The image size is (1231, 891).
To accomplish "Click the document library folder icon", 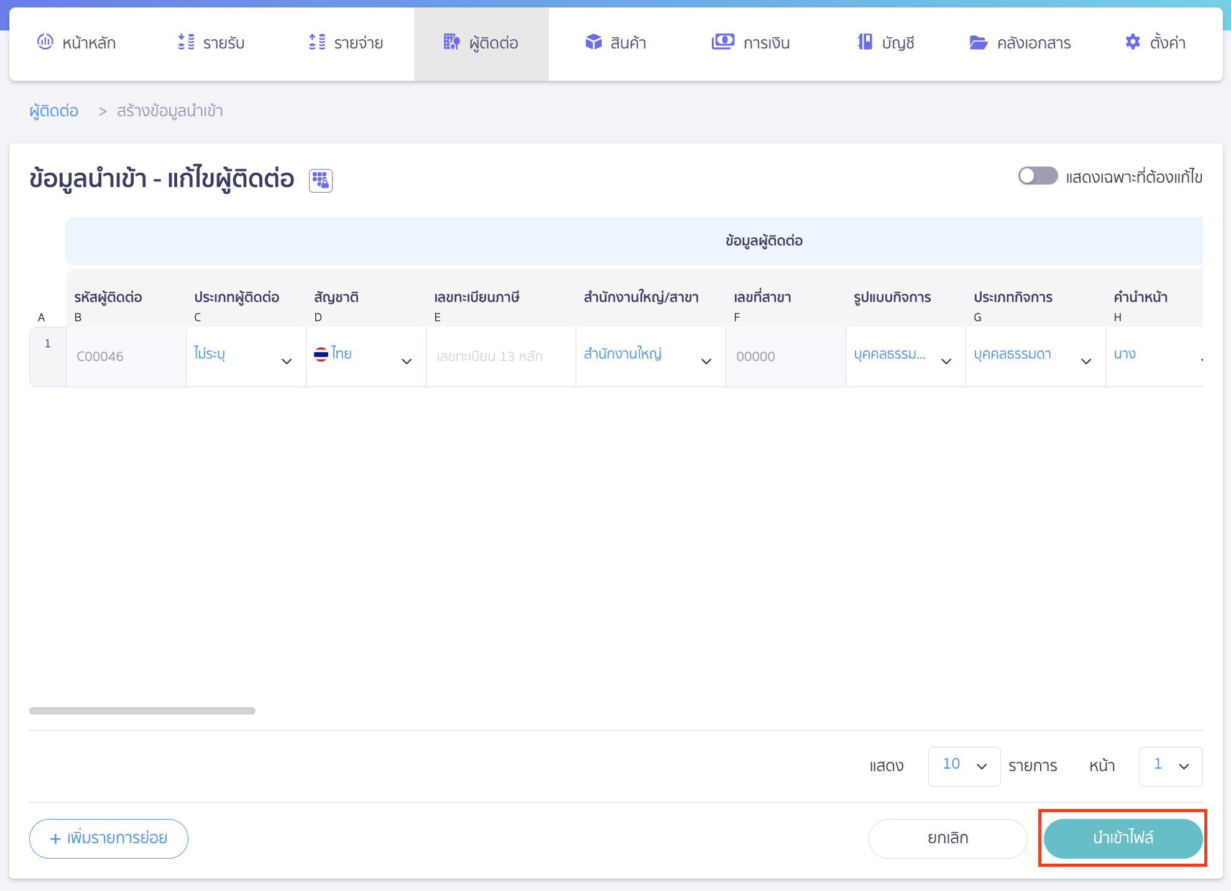I will point(979,42).
